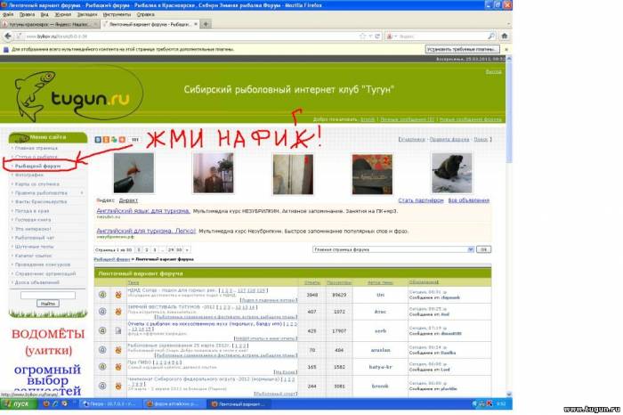The width and height of the screenshot is (623, 415).
Task: Click the last-post arrow icon in Uri's row
Action: pos(444,292)
